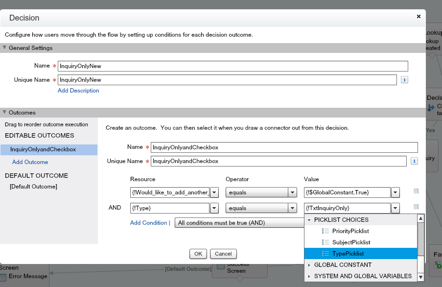The image size is (442, 287).
Task: Open the value dropdown for GlobalConstant.True
Action: pos(395,192)
